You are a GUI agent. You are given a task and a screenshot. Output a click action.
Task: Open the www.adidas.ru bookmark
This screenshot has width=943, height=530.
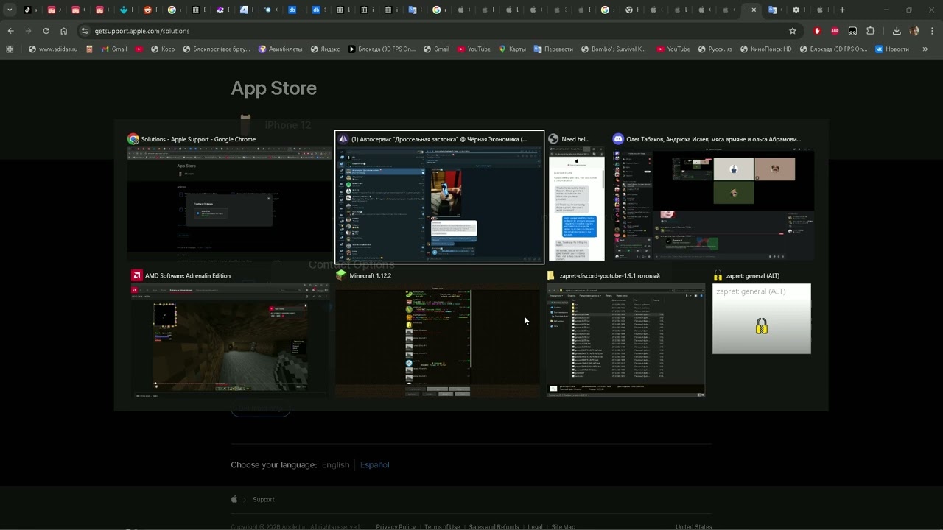click(52, 49)
